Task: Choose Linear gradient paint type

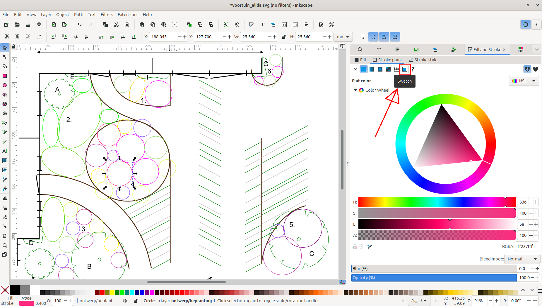Action: point(372,69)
